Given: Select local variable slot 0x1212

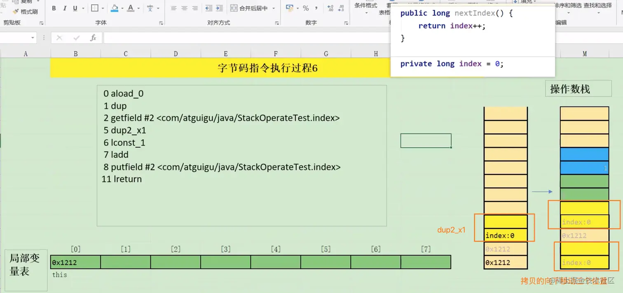Looking at the screenshot, I should [x=75, y=262].
